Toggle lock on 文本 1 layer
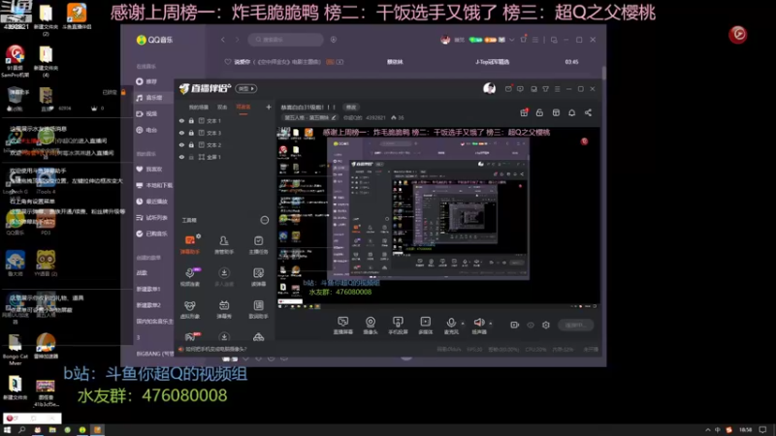 click(191, 120)
